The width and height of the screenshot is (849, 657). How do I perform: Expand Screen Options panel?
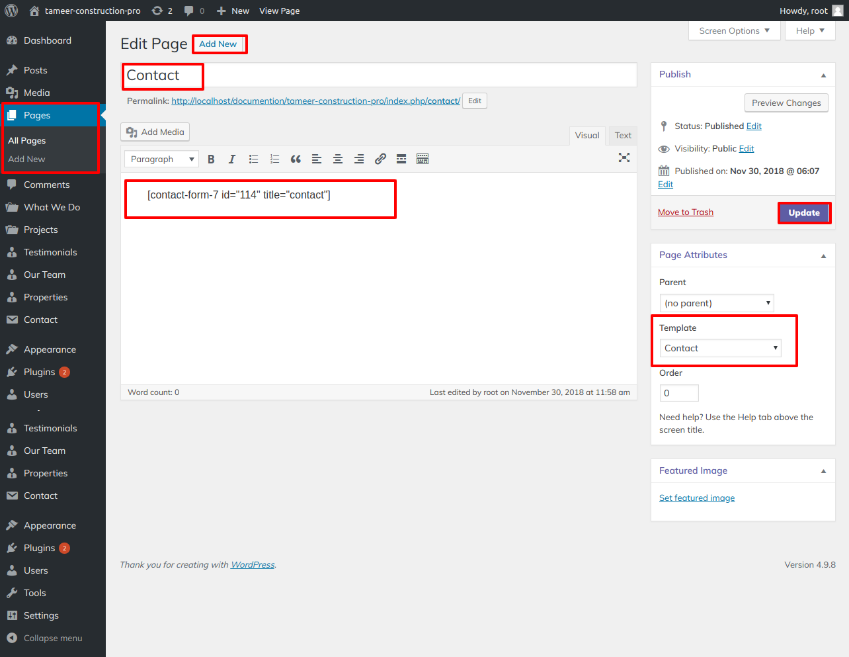click(x=735, y=30)
